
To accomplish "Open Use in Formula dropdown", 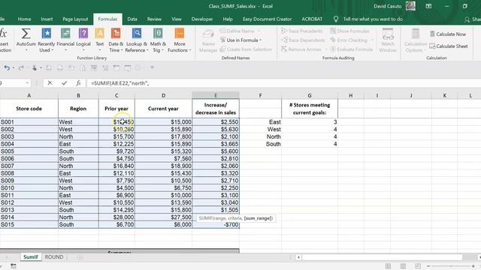I will (x=240, y=40).
